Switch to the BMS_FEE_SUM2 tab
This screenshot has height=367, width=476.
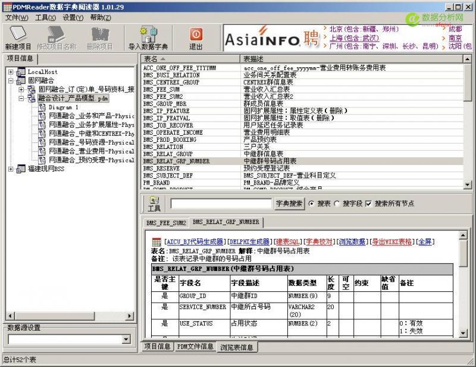pos(166,223)
